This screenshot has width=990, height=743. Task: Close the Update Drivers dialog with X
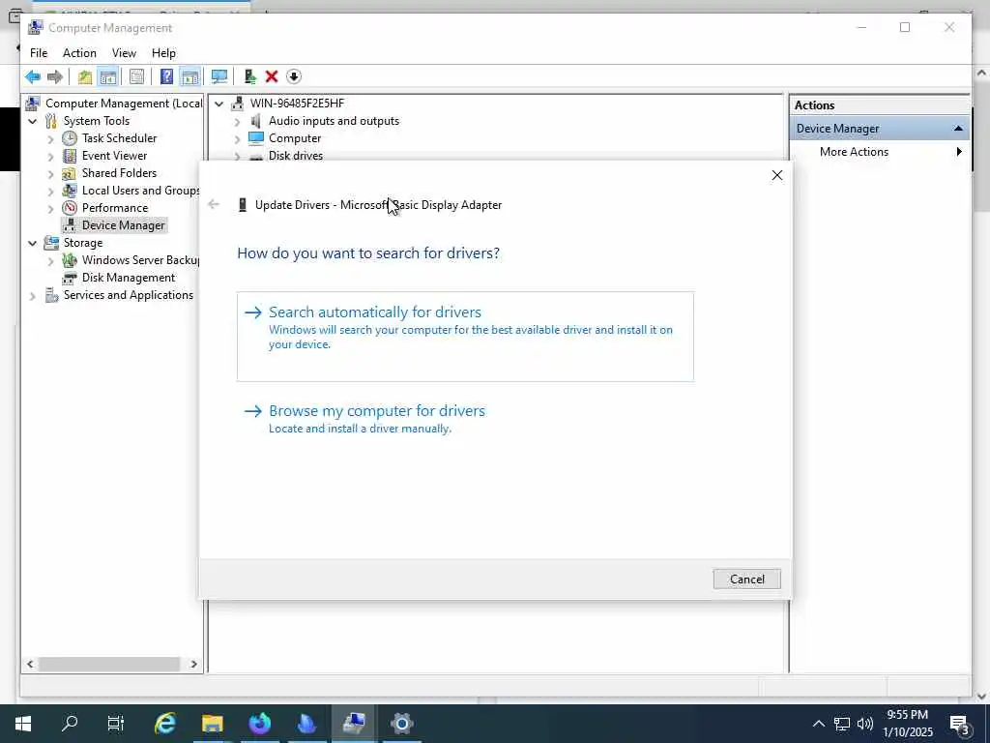pyautogui.click(x=777, y=176)
